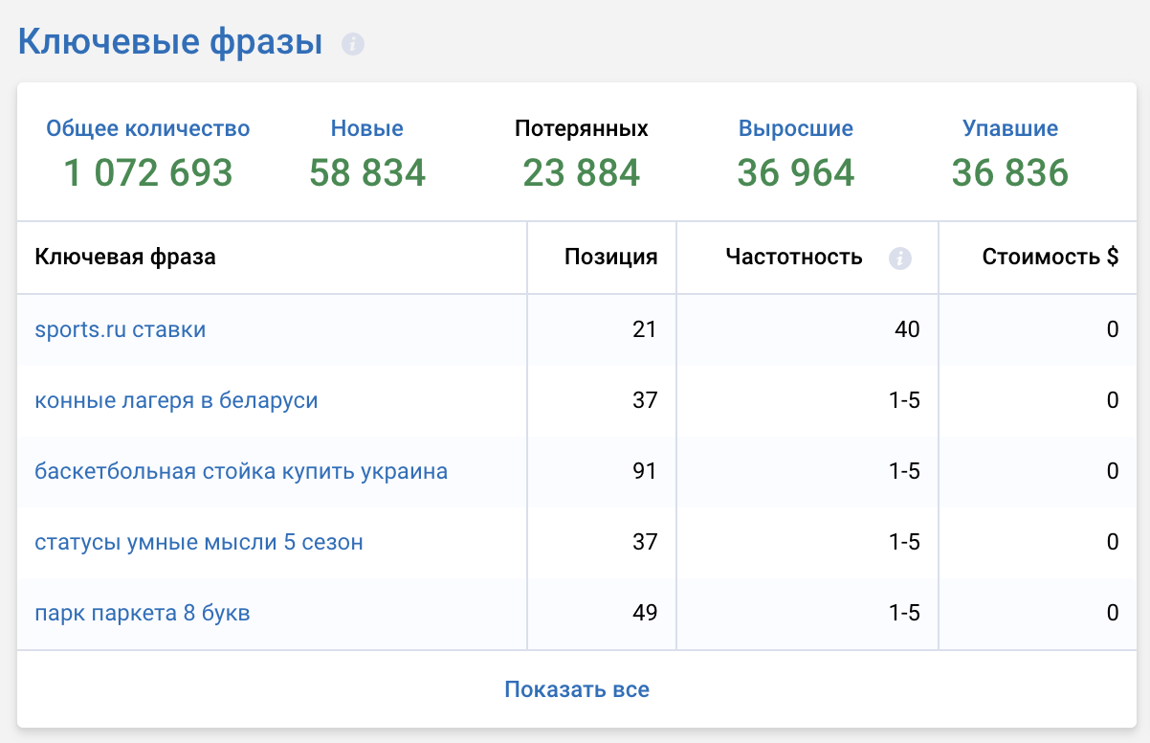Image resolution: width=1150 pixels, height=743 pixels.
Task: Open keyword баскетбольная стойка купить украина
Action: (241, 471)
